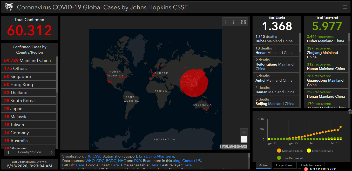The height and width of the screenshot is (171, 352).
Task: Open the Feature layer 'Here' link
Action: coord(187,165)
